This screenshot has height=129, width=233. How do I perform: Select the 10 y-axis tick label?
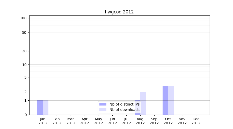pyautogui.click(x=24, y=65)
